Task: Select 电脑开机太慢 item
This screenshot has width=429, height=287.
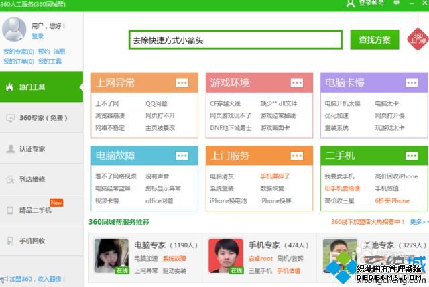Action: [x=343, y=103]
